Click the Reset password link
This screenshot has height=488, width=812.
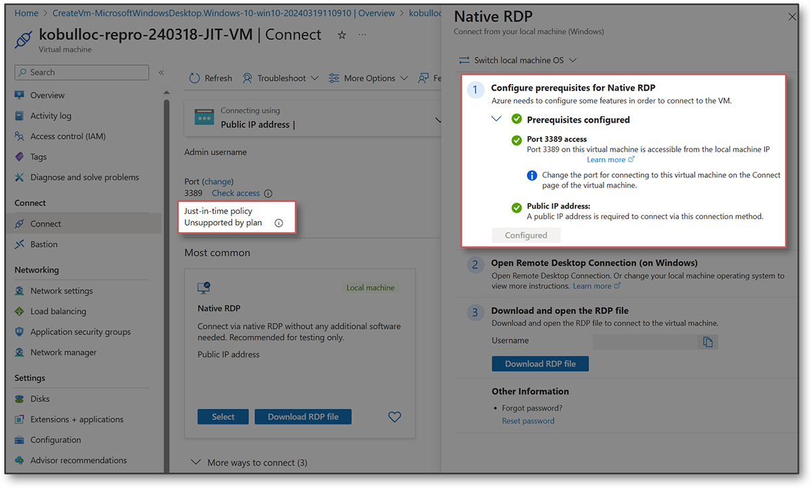click(x=528, y=421)
